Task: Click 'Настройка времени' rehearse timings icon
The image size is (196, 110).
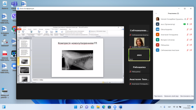Action: 56,32
